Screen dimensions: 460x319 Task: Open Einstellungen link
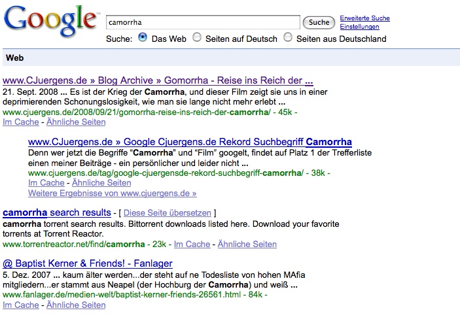click(x=359, y=27)
